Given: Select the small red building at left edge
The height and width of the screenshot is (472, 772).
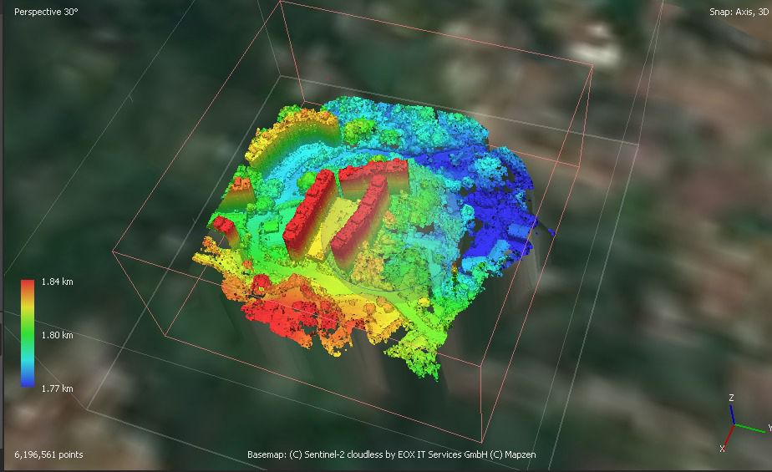Looking at the screenshot, I should click(x=224, y=228).
